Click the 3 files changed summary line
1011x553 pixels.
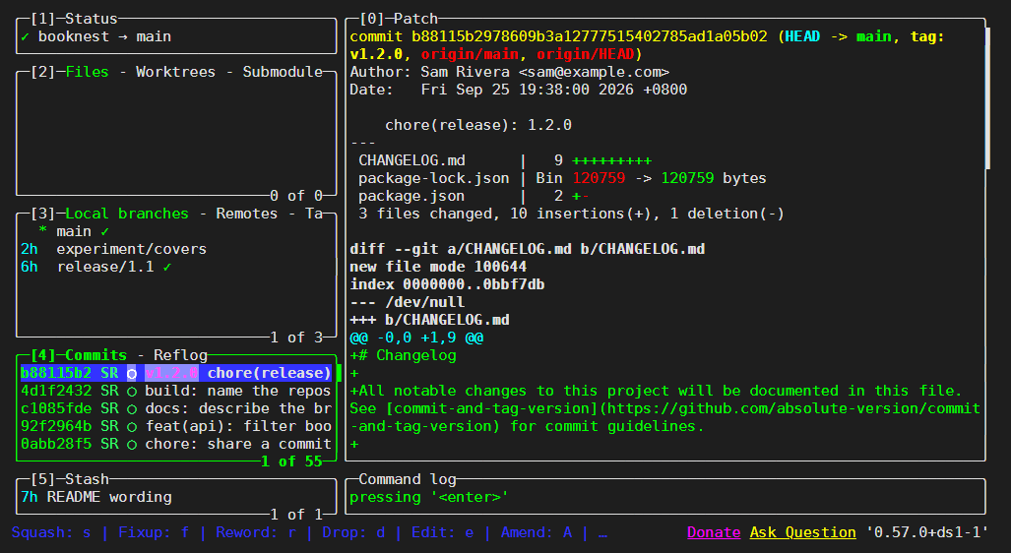point(571,214)
